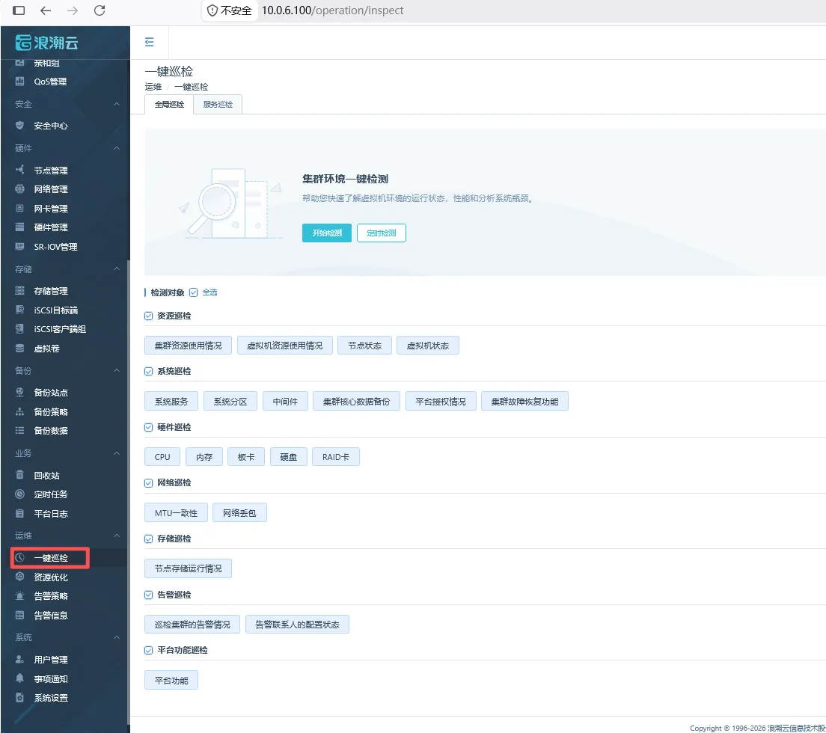Click the 存储管理 icon

pos(19,291)
